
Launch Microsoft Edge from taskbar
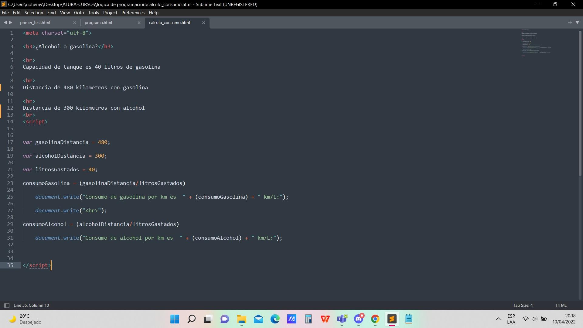pyautogui.click(x=275, y=319)
